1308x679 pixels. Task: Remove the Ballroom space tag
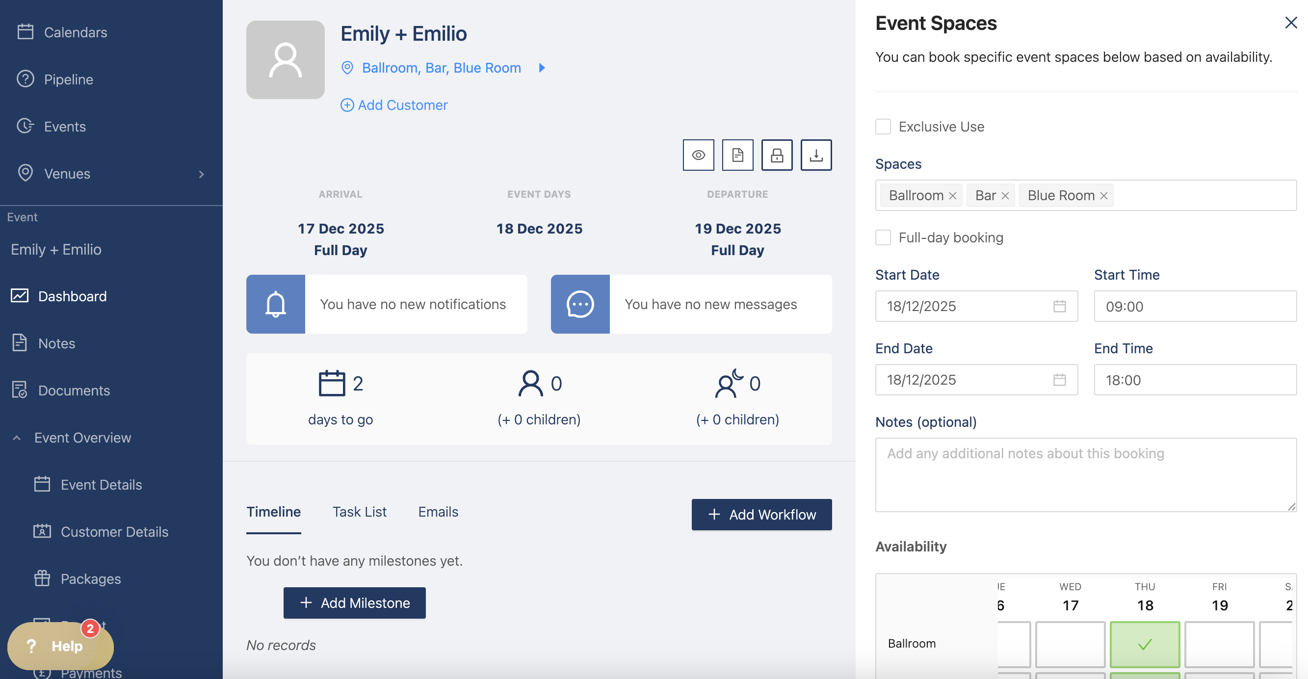(x=953, y=196)
